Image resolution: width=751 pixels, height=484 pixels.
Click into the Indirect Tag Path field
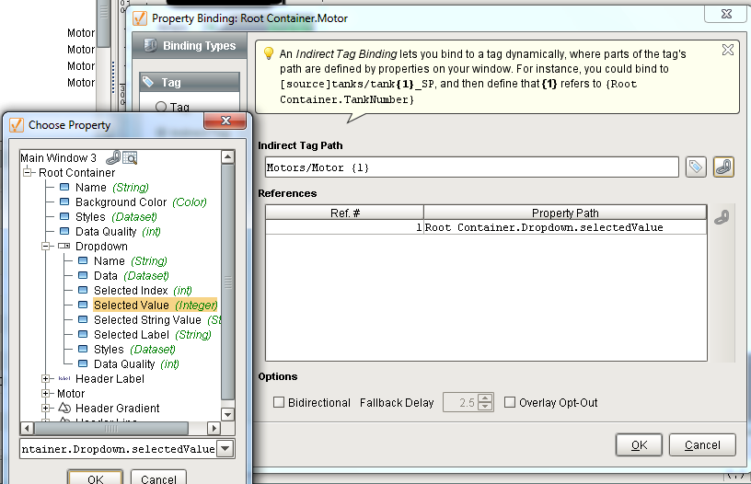pyautogui.click(x=471, y=167)
